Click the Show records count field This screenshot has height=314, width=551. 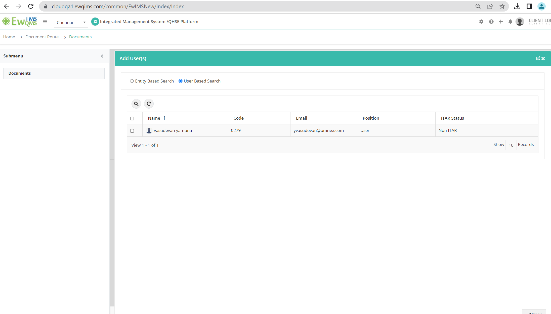click(511, 145)
